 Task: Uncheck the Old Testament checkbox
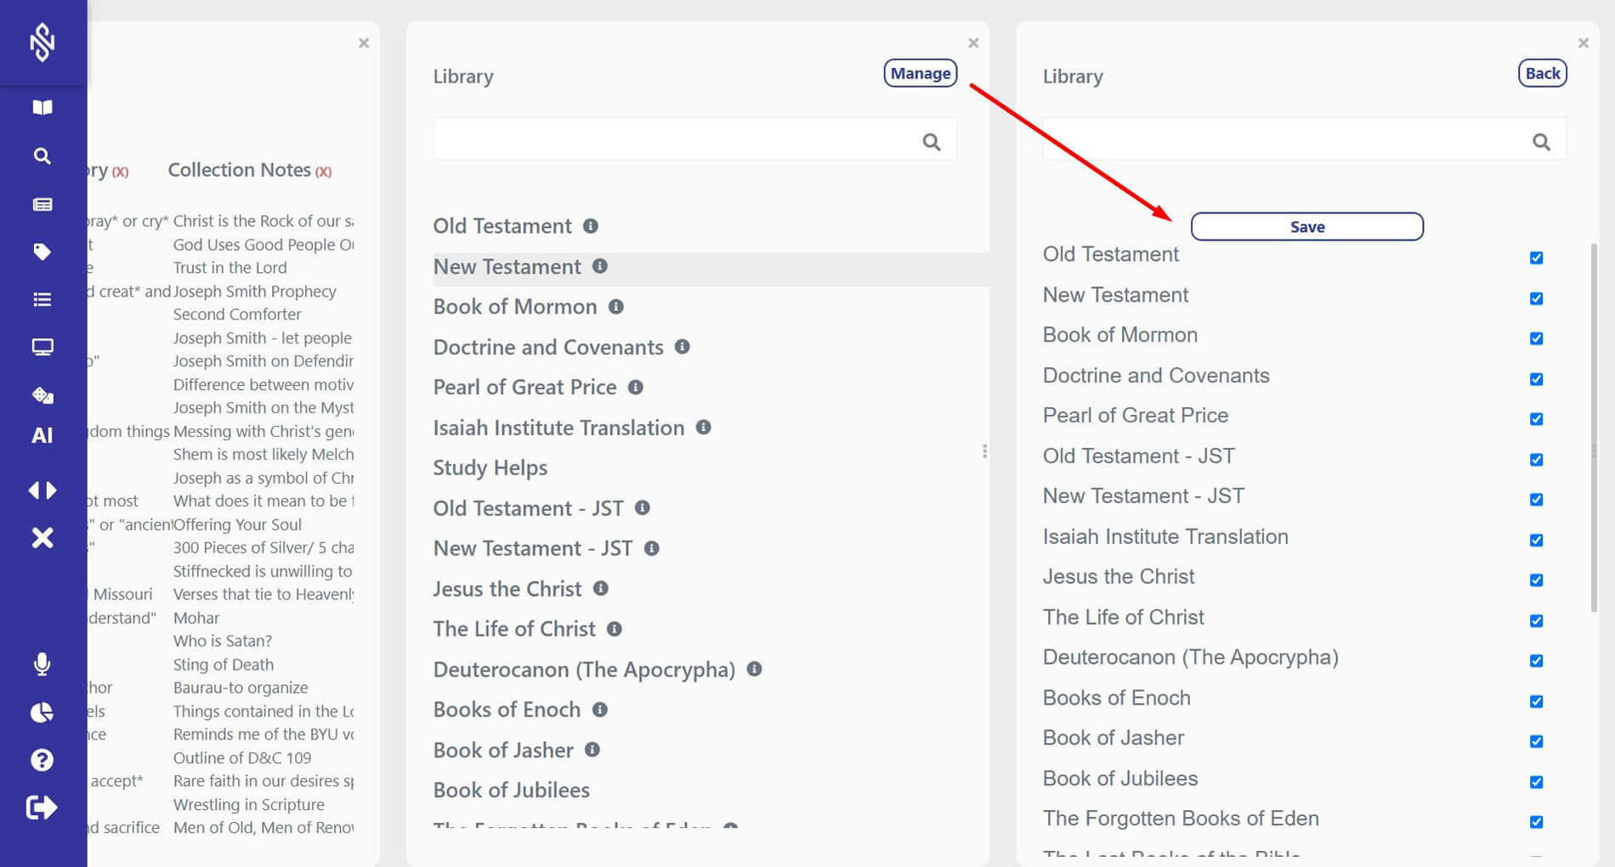pos(1536,258)
